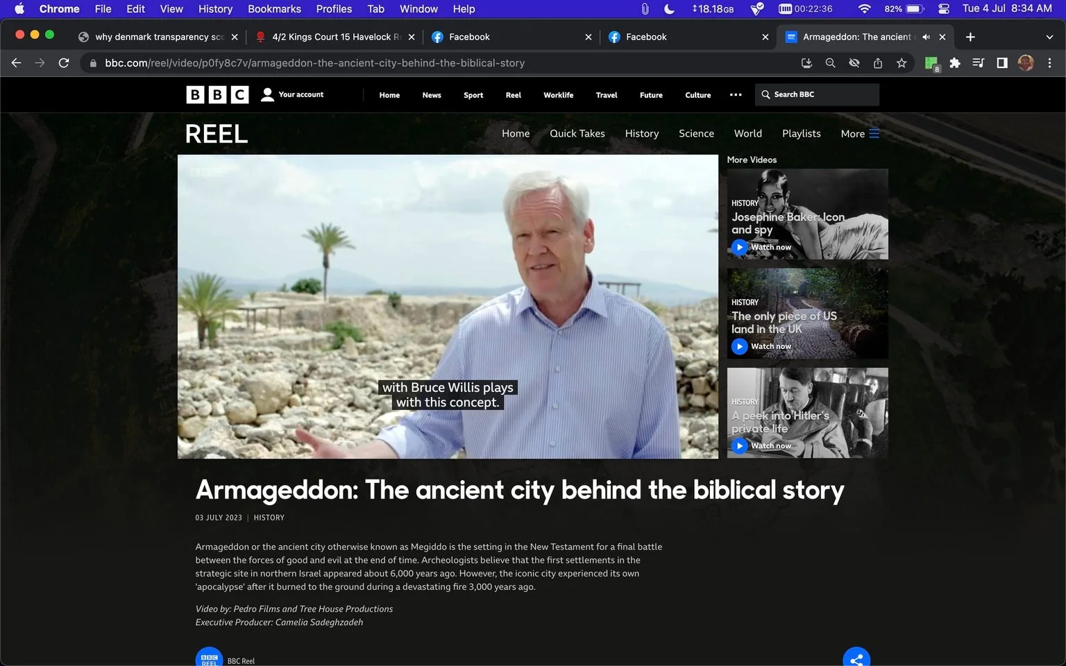Screen dimensions: 1066x666
Task: Open Your account profile icon
Action: tap(267, 94)
